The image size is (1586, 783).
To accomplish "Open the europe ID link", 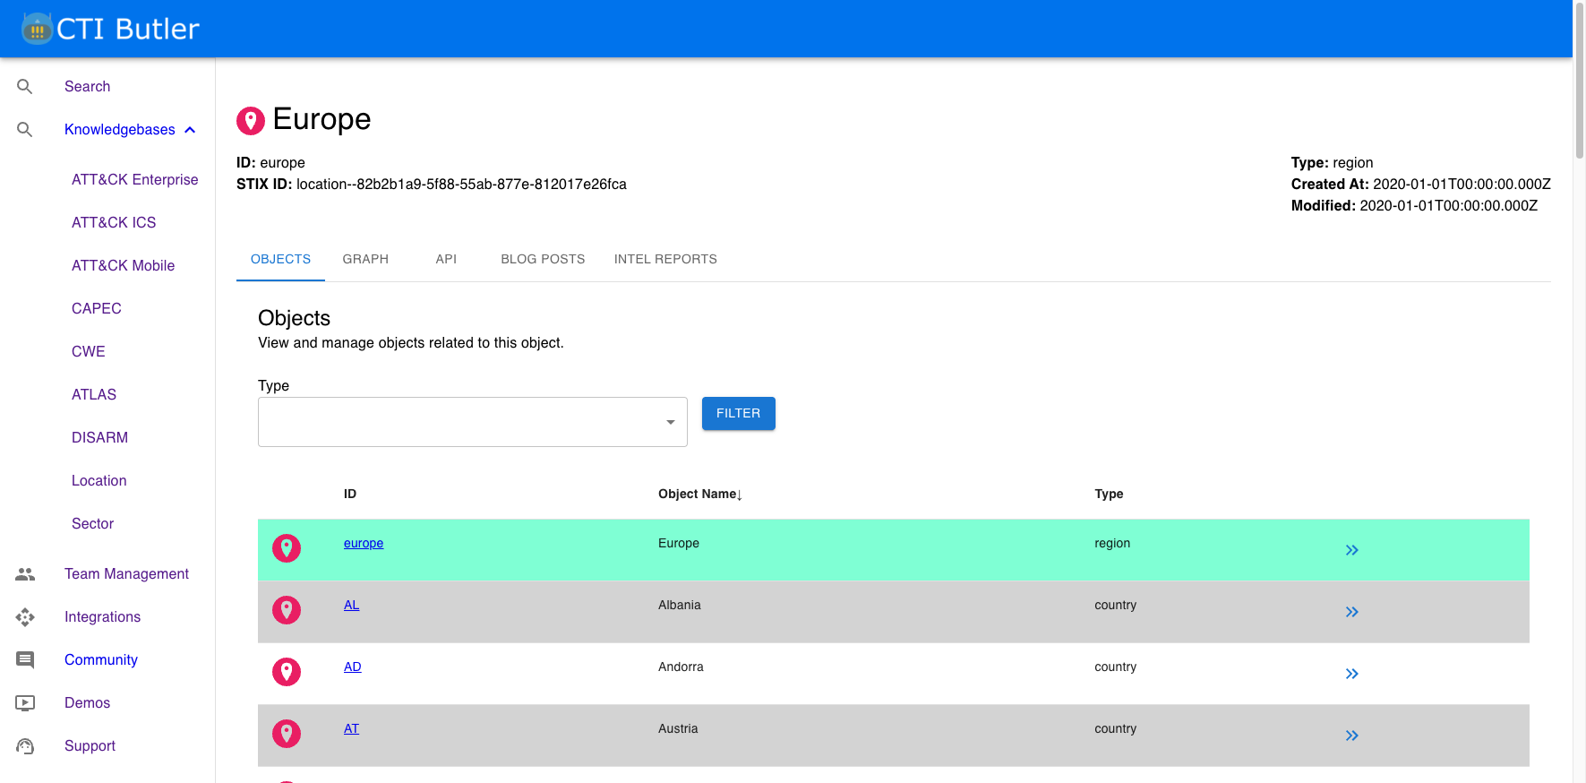I will click(364, 543).
